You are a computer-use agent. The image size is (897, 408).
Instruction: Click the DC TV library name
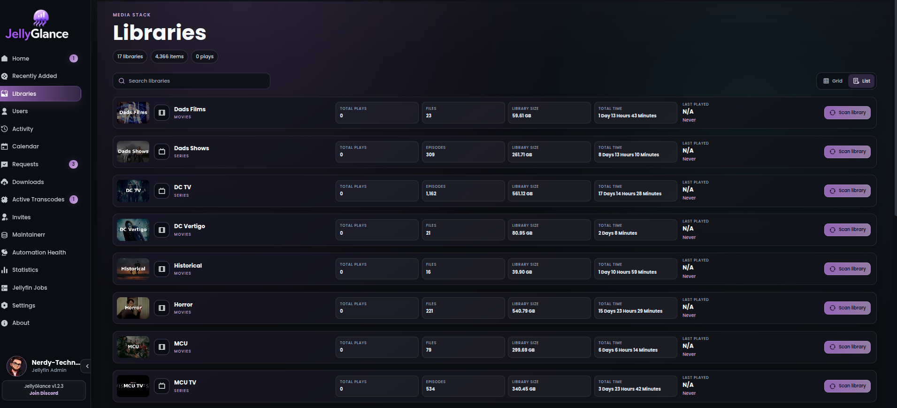point(183,187)
